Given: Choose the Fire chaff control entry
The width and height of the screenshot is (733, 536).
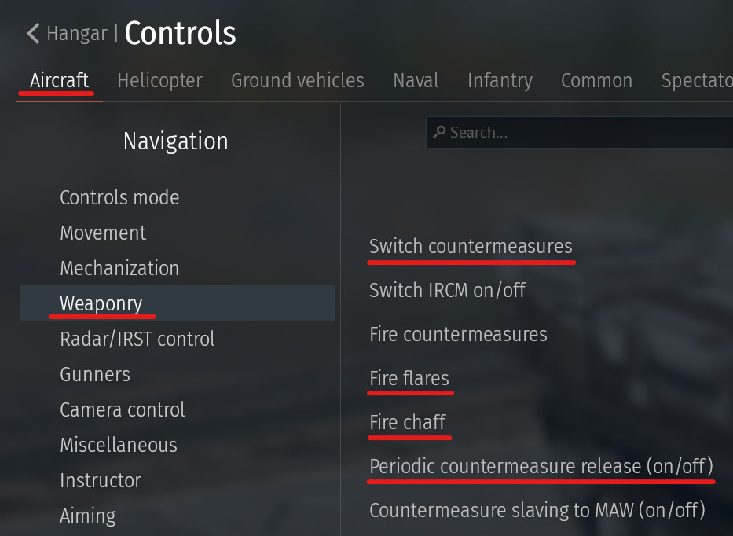Looking at the screenshot, I should 408,422.
